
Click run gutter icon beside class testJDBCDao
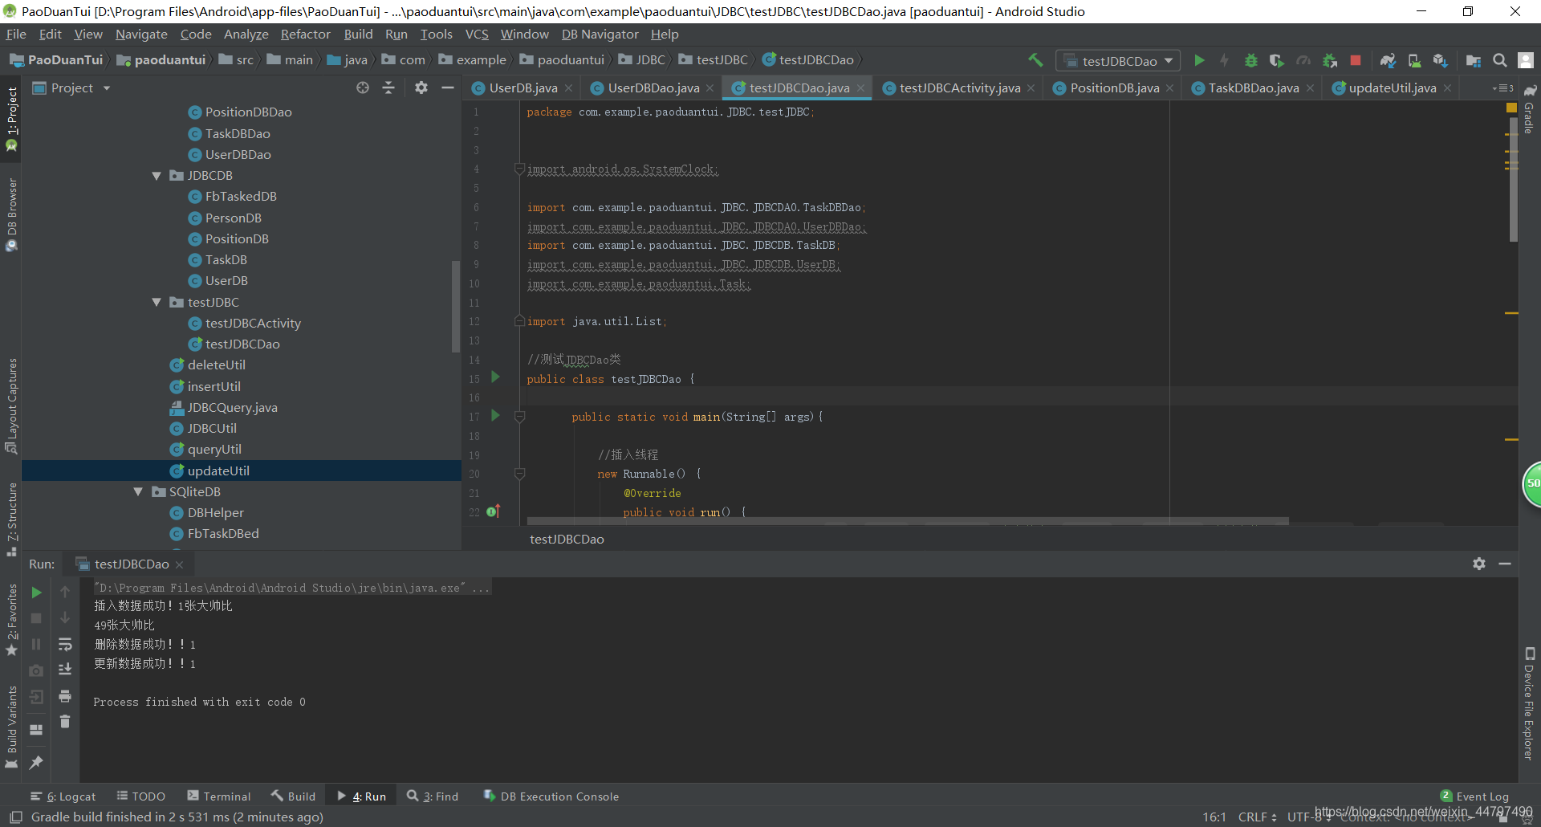tap(495, 377)
